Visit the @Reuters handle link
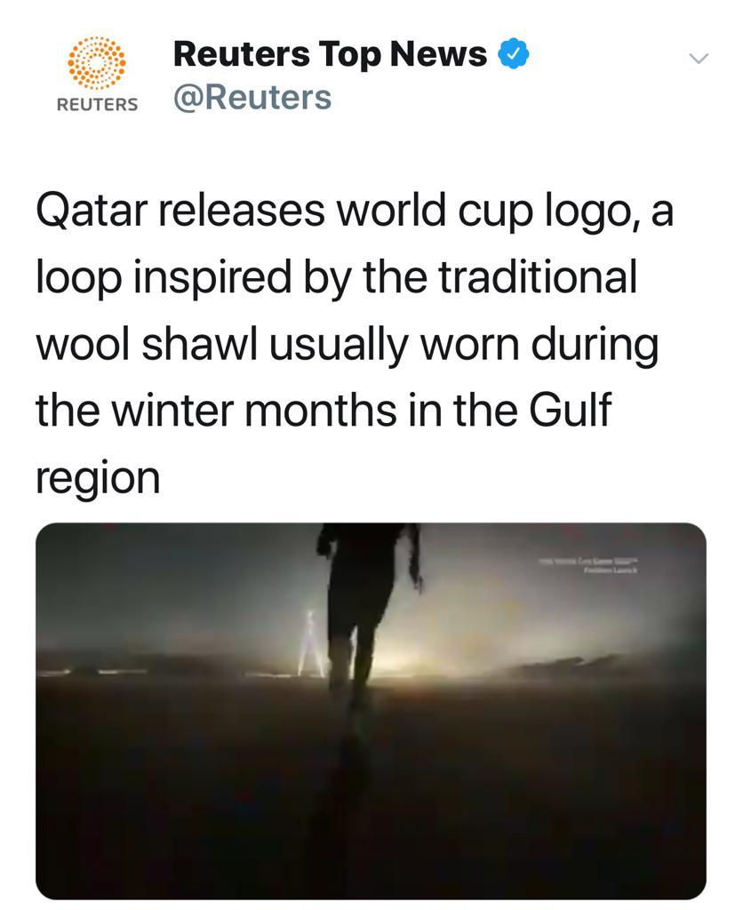The width and height of the screenshot is (743, 910). pyautogui.click(x=252, y=97)
